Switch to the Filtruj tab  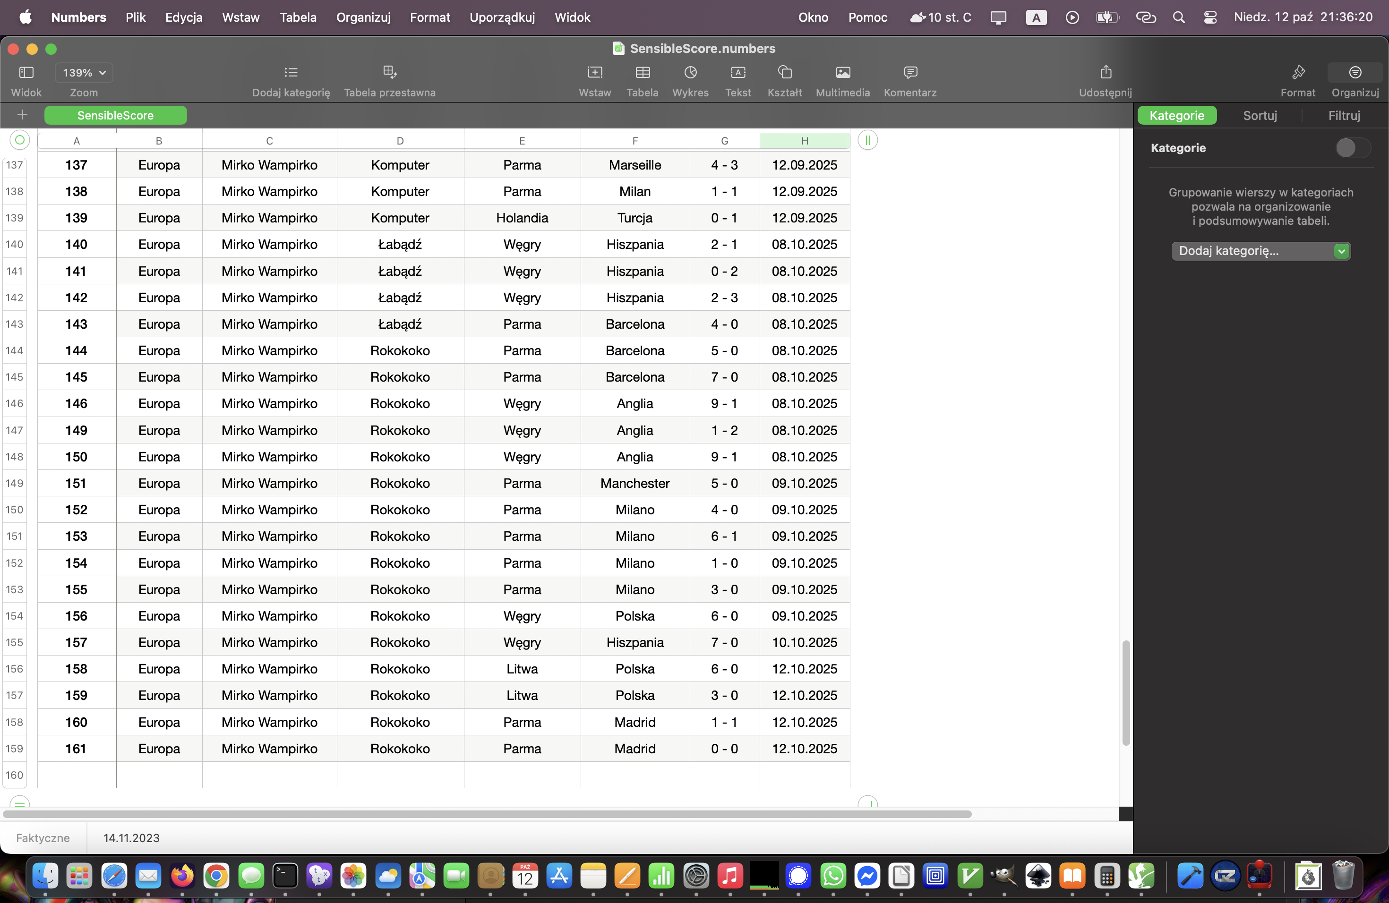pyautogui.click(x=1344, y=116)
